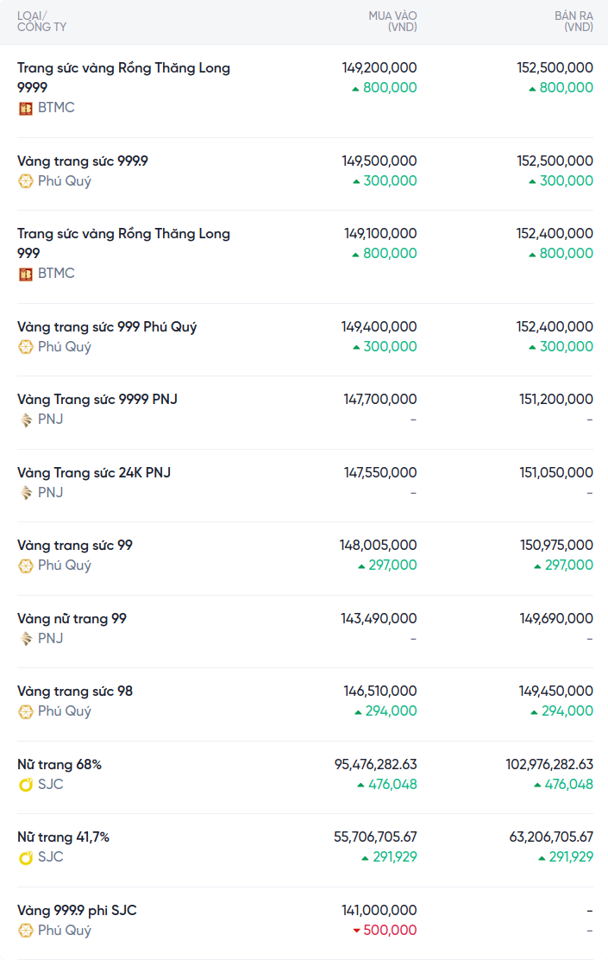Click the Vàng 999.9 phi SJC title
608x960 pixels.
coord(77,911)
